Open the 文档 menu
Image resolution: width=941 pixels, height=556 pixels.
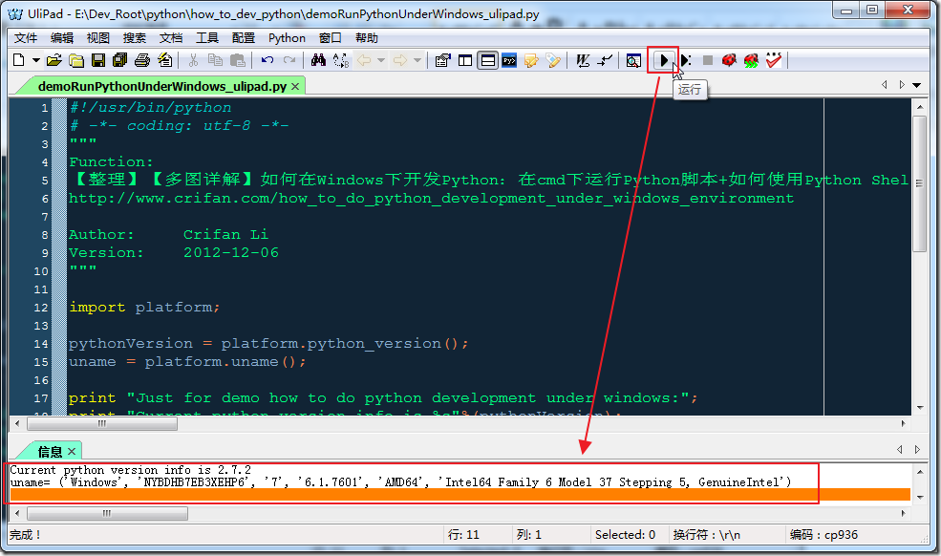coord(171,38)
